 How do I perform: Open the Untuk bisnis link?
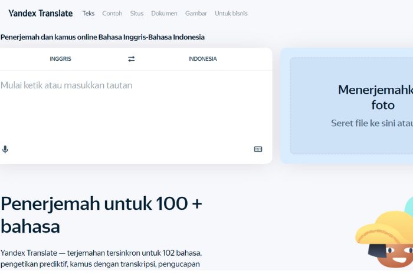(x=231, y=14)
